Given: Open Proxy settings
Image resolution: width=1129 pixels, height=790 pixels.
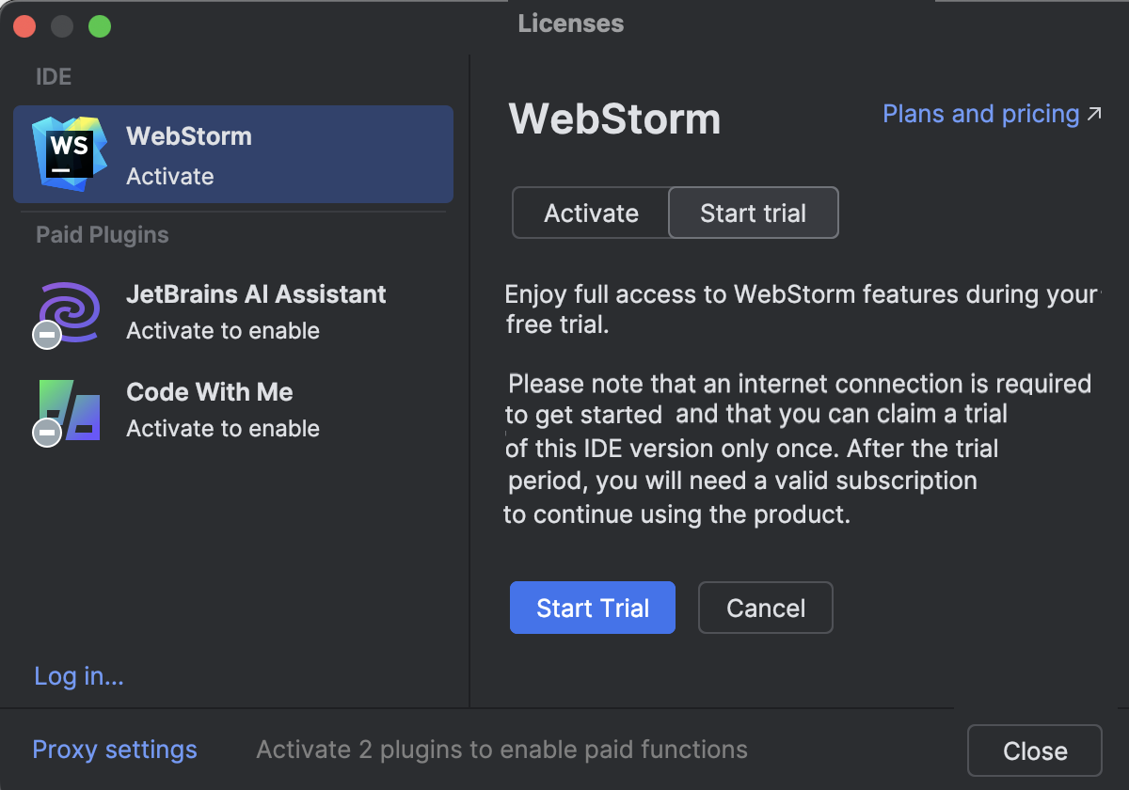Looking at the screenshot, I should pyautogui.click(x=114, y=749).
